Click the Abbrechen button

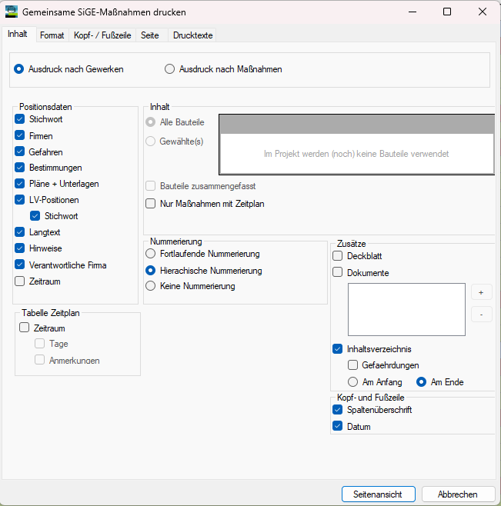(458, 494)
